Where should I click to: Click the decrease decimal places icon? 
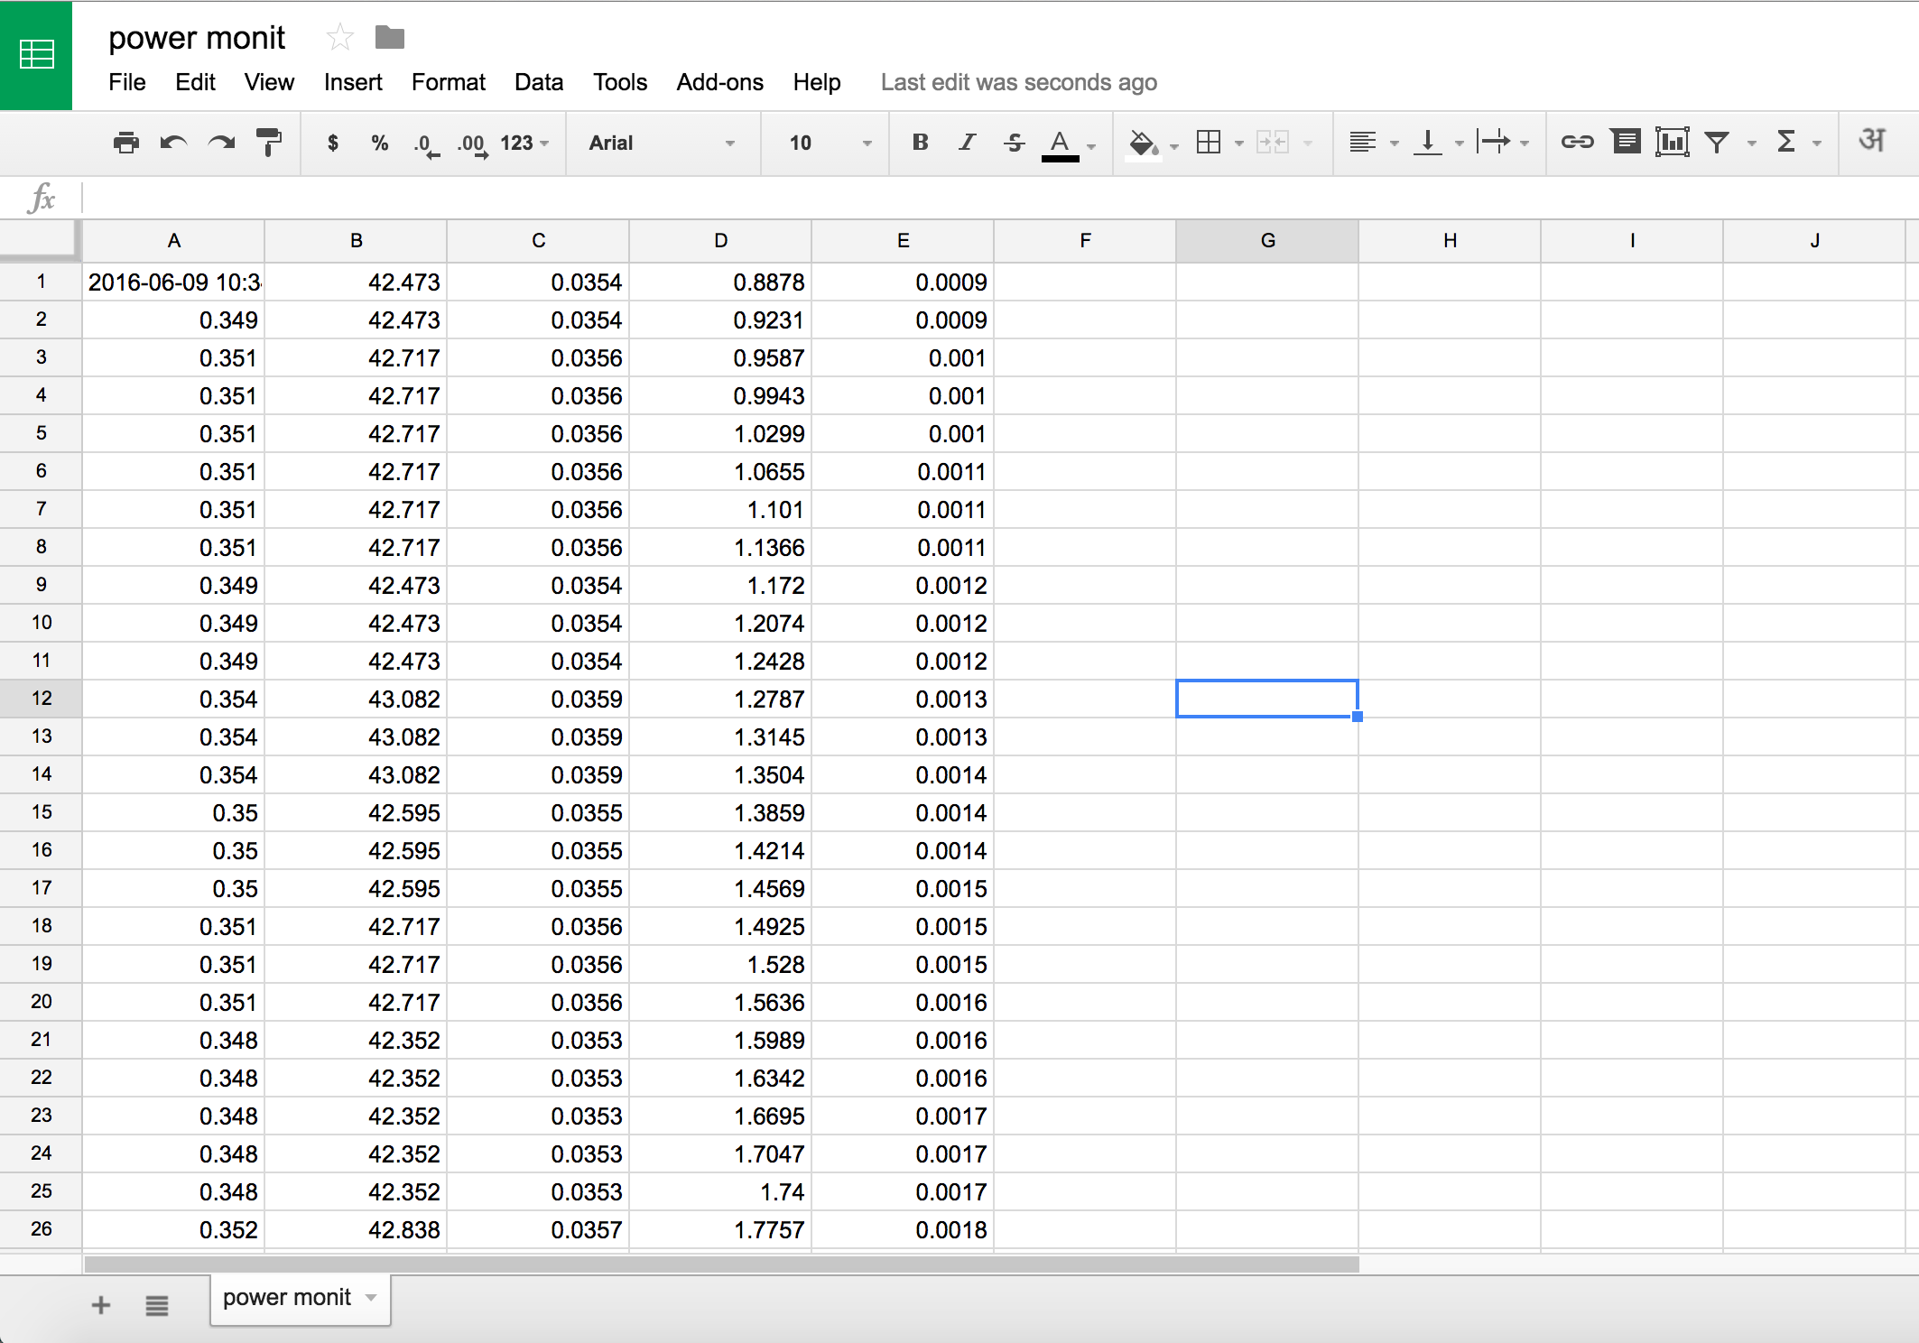point(424,143)
